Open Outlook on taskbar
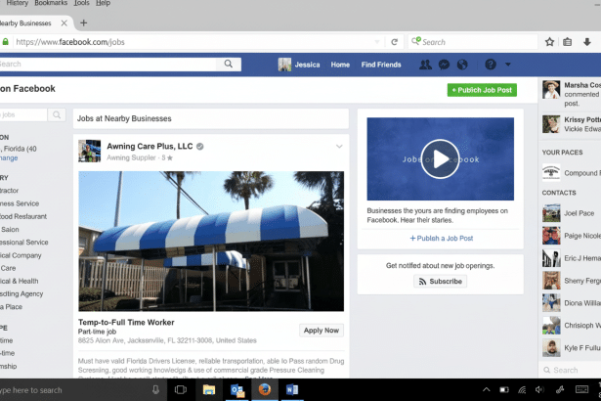601x401 pixels. (237, 390)
